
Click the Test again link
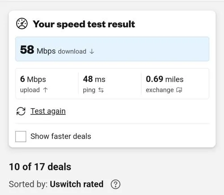48,111
